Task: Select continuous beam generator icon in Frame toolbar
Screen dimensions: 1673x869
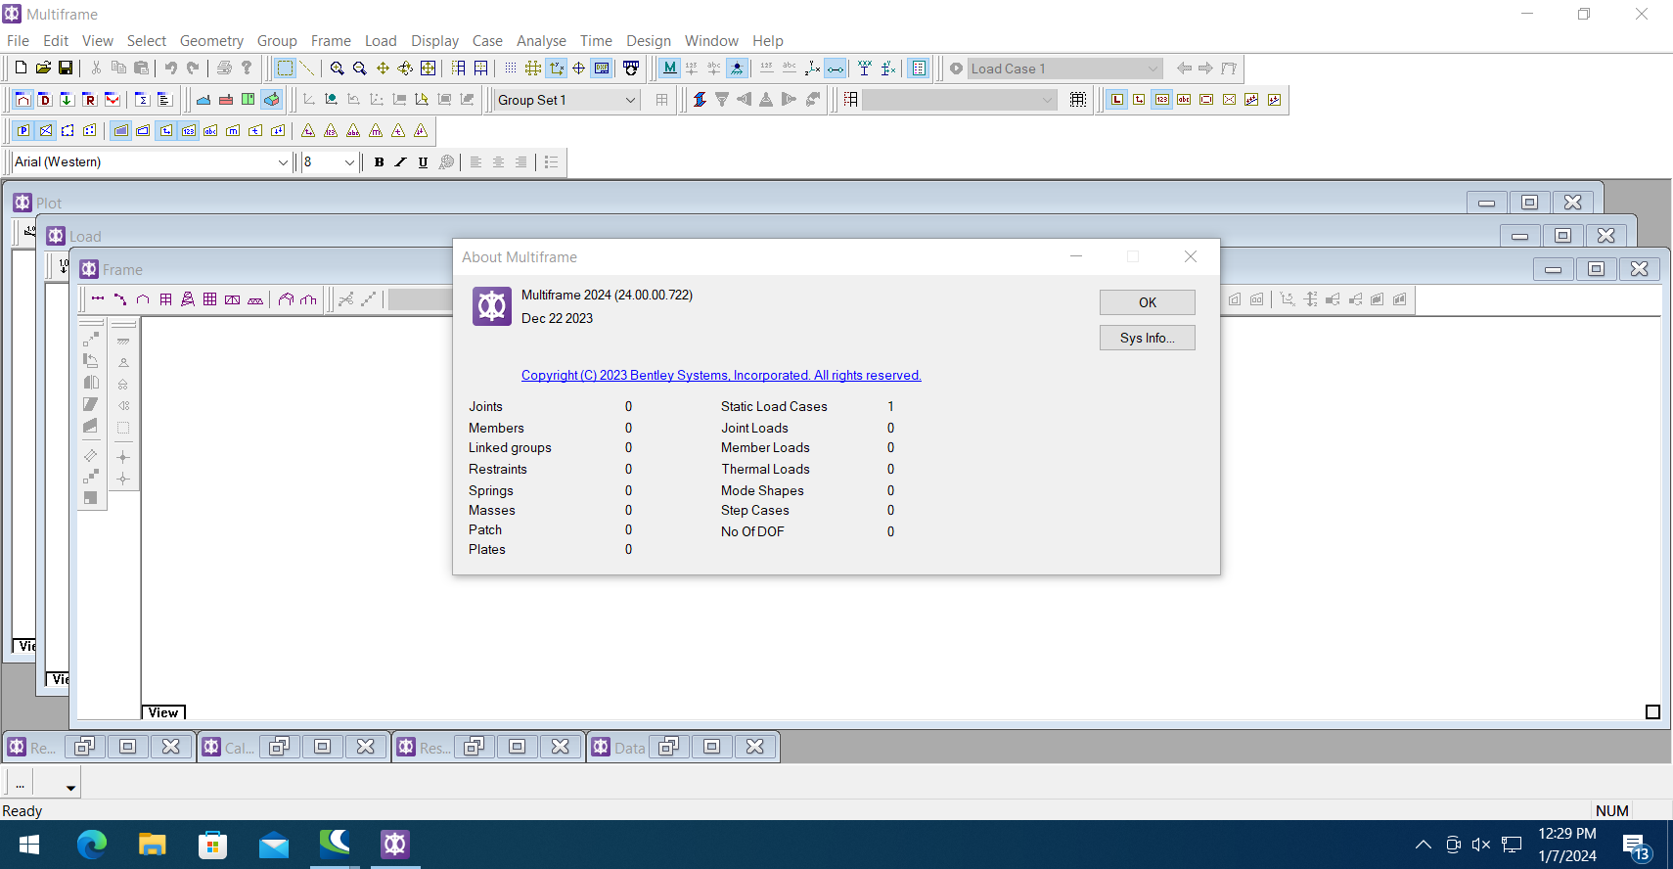Action: tap(98, 299)
